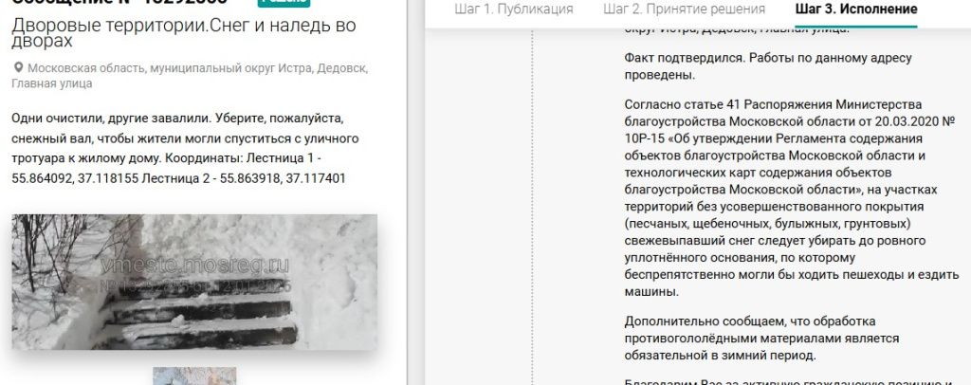This screenshot has height=385, width=971.
Task: Switch to Шаг 2. Принятие решения tab
Action: pyautogui.click(x=684, y=9)
